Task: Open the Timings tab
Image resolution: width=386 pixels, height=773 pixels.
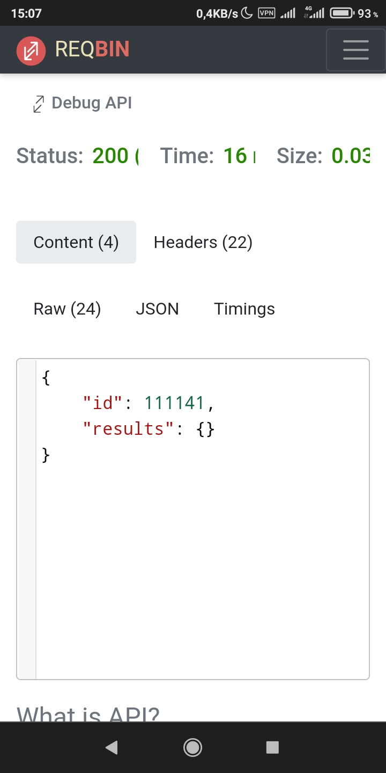Action: (x=244, y=309)
